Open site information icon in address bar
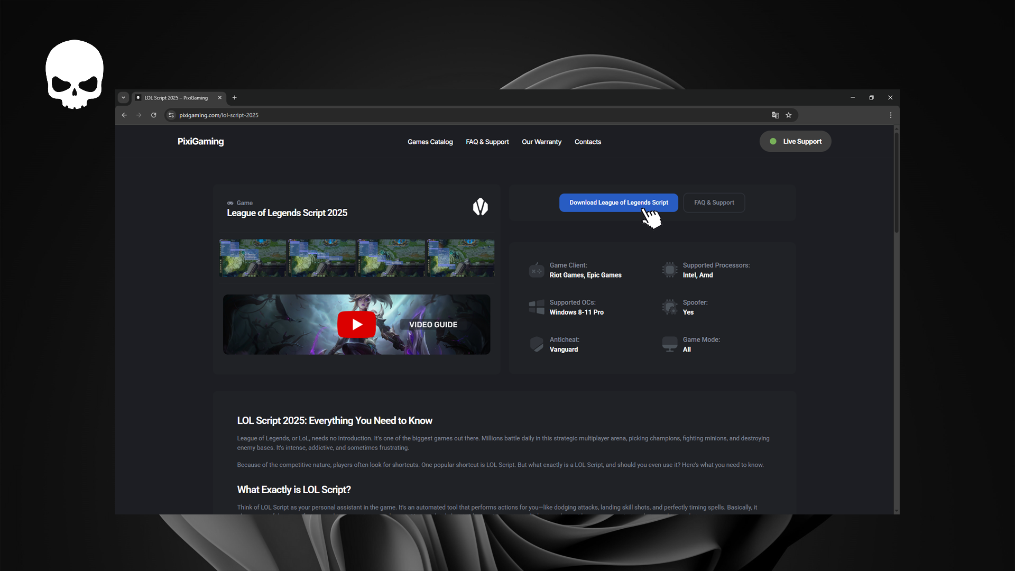Viewport: 1015px width, 571px height. [171, 115]
